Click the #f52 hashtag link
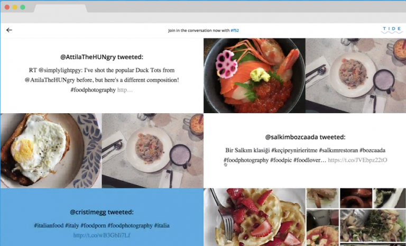This screenshot has height=246, width=406. [235, 30]
